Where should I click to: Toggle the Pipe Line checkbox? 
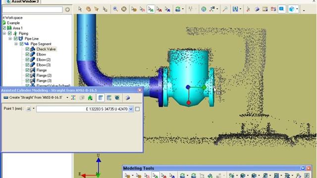pos(15,39)
